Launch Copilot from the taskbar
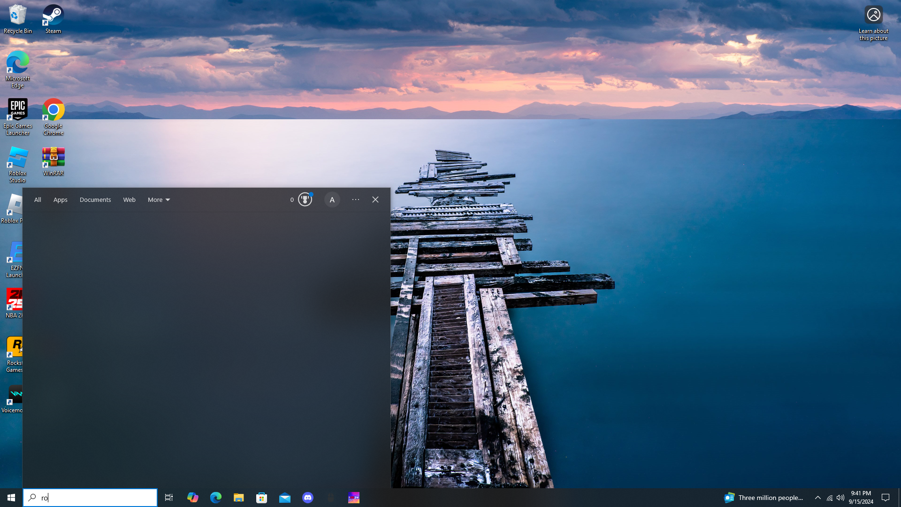The image size is (901, 507). pos(192,498)
